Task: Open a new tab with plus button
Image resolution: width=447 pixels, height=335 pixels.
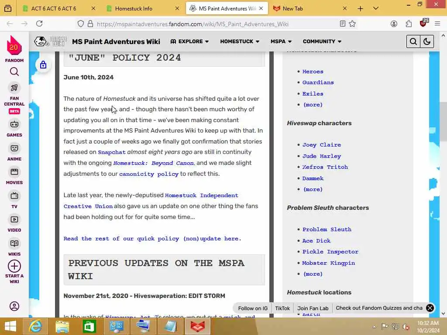Action: coord(360,9)
